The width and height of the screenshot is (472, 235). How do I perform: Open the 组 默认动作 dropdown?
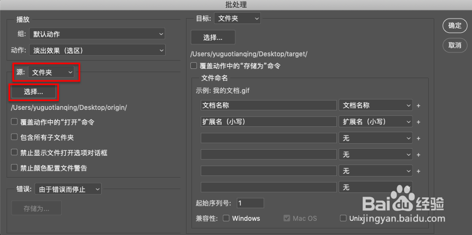[97, 34]
